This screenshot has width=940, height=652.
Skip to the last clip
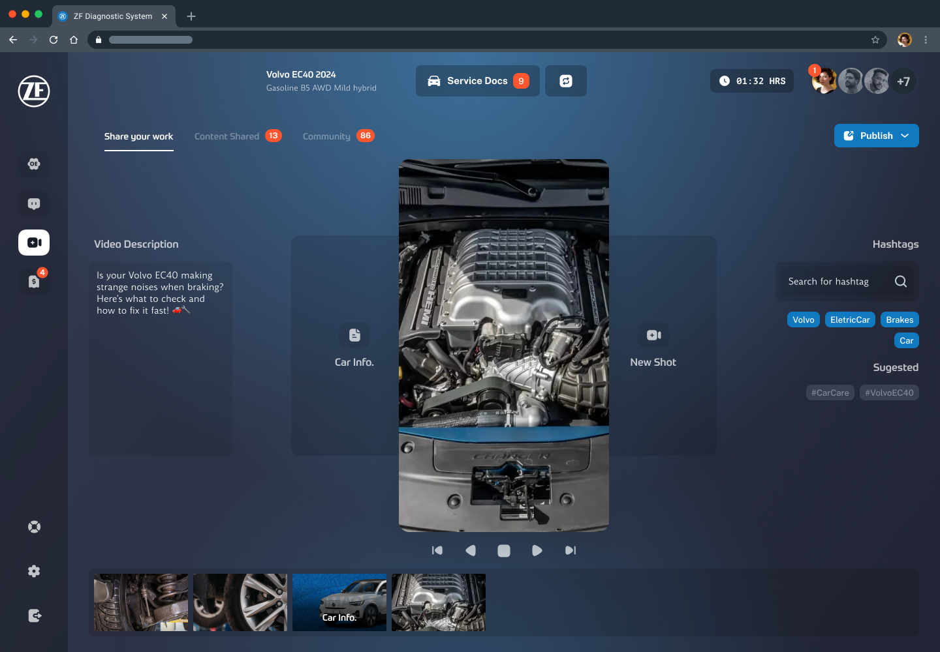click(571, 550)
